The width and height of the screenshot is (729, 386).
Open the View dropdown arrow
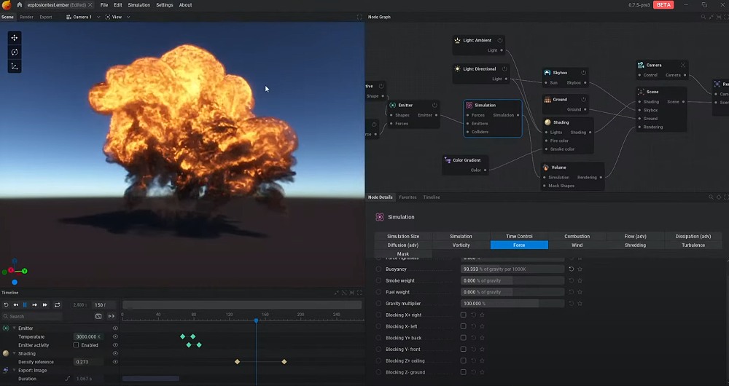pos(128,17)
